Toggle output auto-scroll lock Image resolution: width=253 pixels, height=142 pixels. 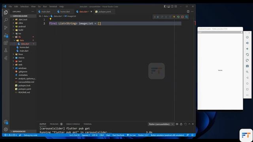coord(181,124)
